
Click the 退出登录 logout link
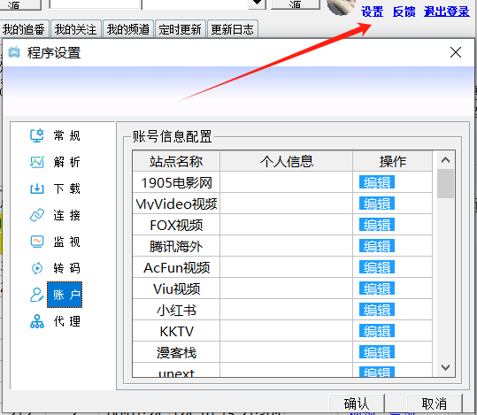447,12
